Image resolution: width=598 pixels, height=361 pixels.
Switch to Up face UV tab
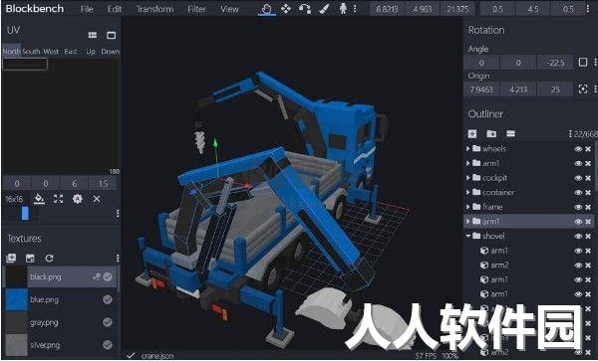point(91,51)
